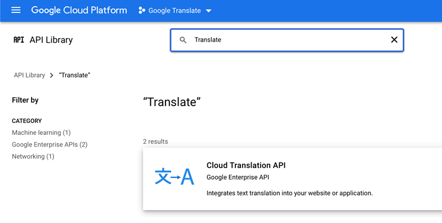Filter by Machine learning category

(x=41, y=133)
